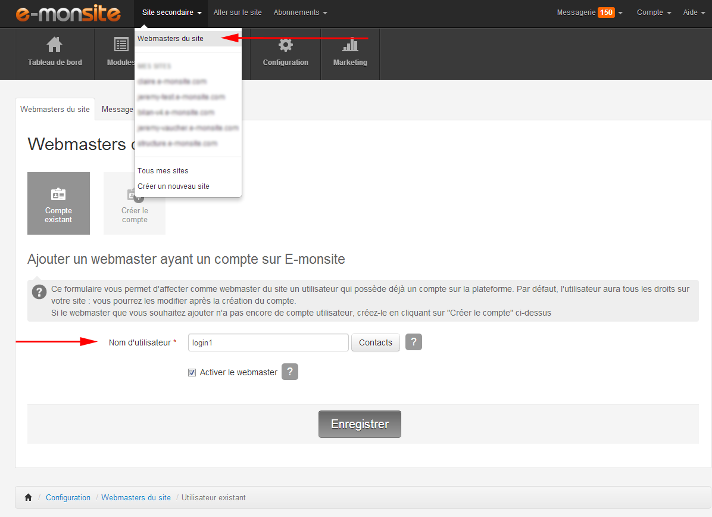Choose Créer un nouveau site entry
Viewport: 712px width, 517px height.
point(173,186)
